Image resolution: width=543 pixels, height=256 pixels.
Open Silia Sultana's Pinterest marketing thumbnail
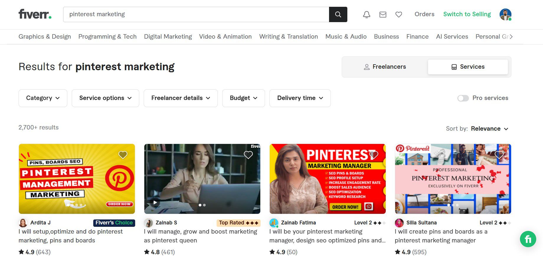click(453, 179)
